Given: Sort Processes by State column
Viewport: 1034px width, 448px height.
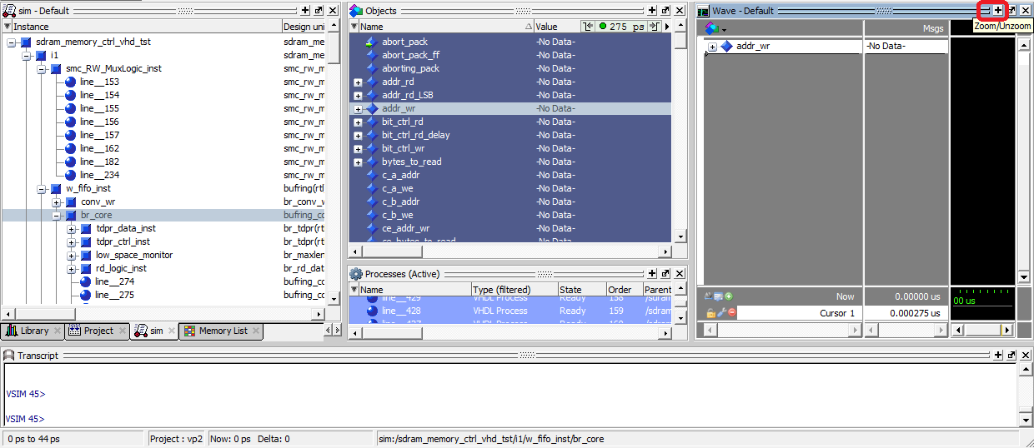Looking at the screenshot, I should click(x=580, y=290).
